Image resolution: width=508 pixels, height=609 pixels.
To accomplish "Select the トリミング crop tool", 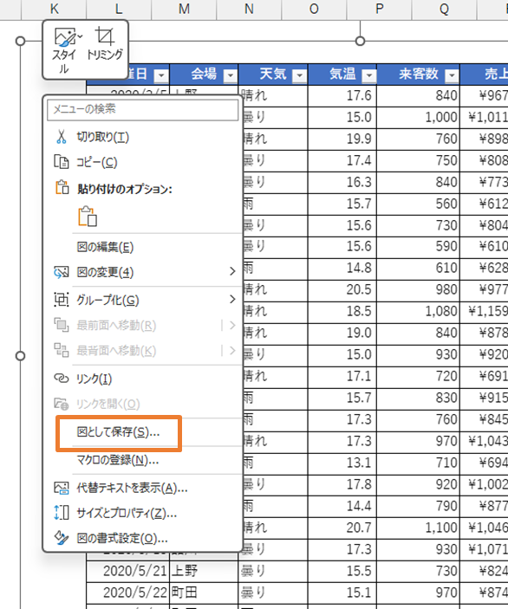I will point(105,44).
